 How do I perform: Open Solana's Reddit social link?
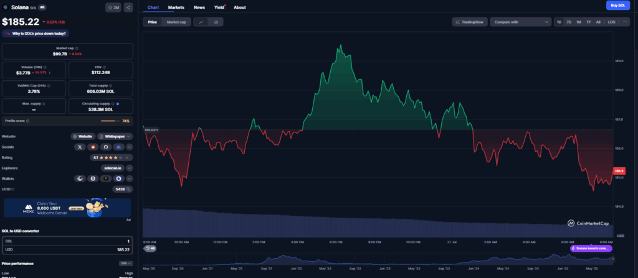pos(92,147)
